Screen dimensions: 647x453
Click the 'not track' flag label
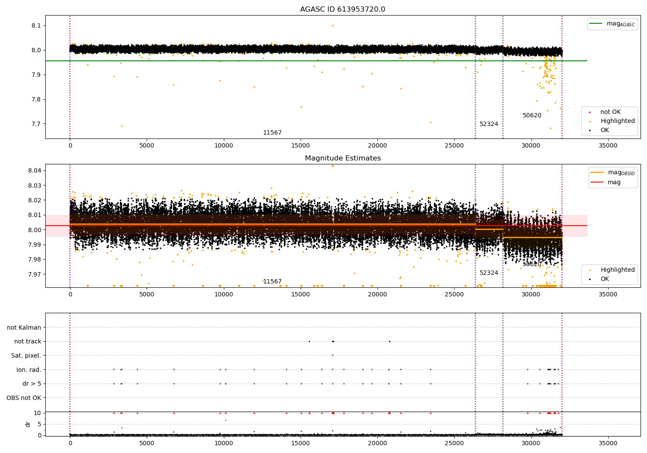pos(28,342)
